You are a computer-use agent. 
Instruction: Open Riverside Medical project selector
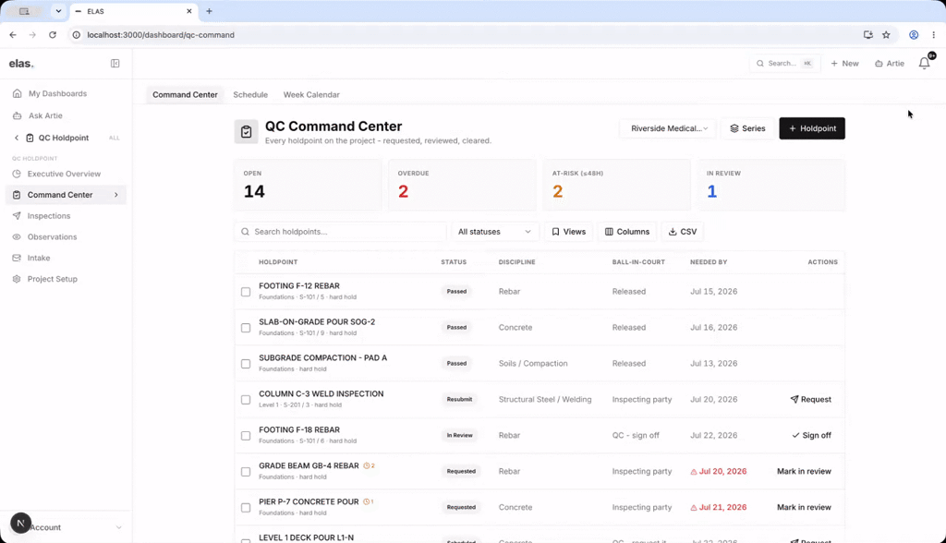coord(668,128)
